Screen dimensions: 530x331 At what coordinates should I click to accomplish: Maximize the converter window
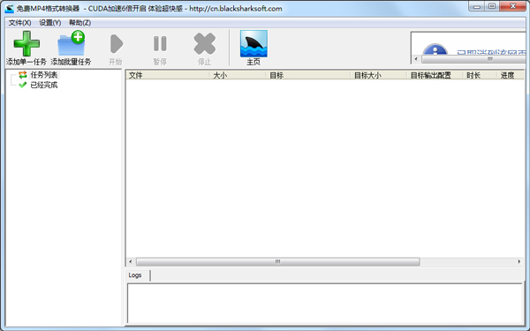(492, 6)
